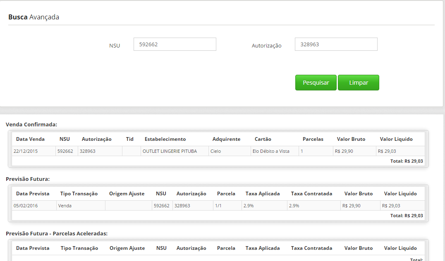
Task: Click Parcela header in Previsão Futura table
Action: pyautogui.click(x=226, y=194)
